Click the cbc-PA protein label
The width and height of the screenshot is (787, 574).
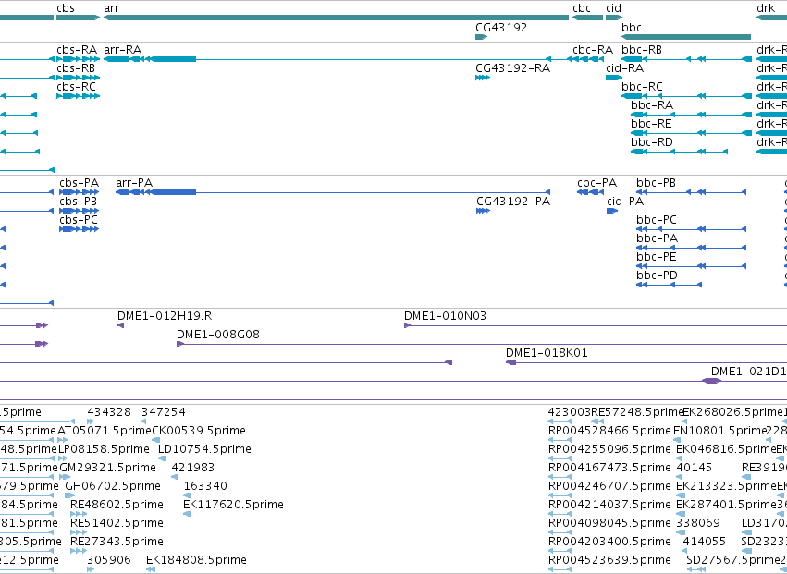point(596,183)
